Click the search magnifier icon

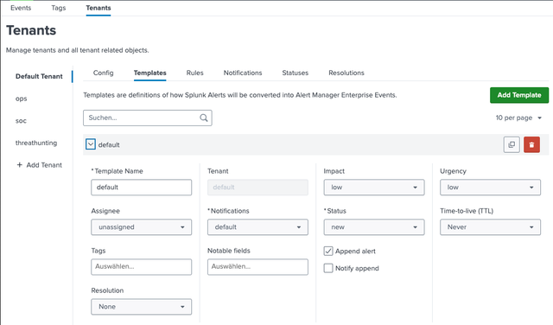coord(204,118)
